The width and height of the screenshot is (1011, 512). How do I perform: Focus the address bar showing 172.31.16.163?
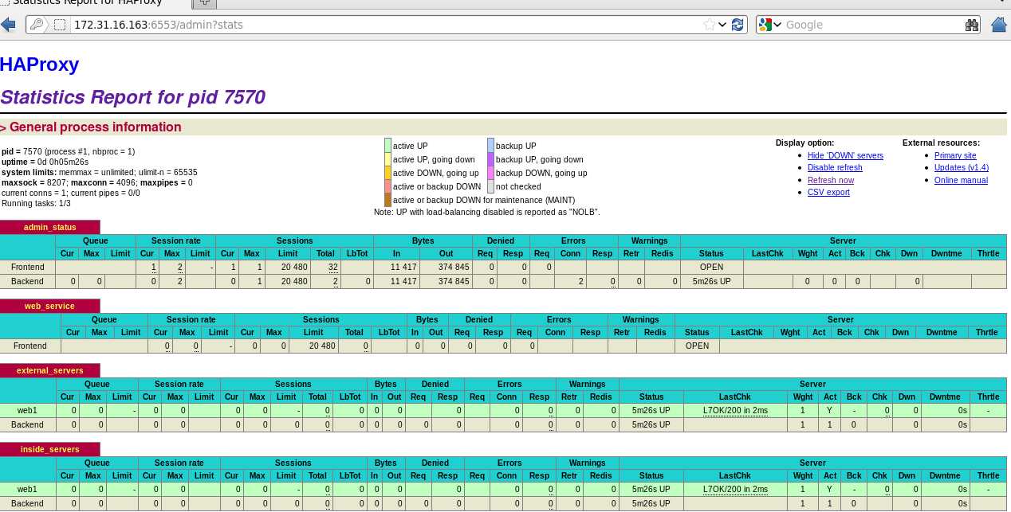pos(387,25)
